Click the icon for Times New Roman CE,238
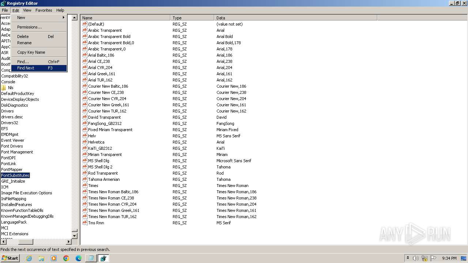The image size is (468, 263). coord(84,198)
